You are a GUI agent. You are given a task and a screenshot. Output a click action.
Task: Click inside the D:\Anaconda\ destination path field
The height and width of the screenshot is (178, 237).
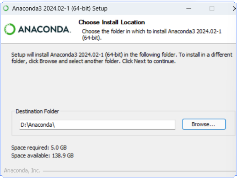(x=97, y=125)
